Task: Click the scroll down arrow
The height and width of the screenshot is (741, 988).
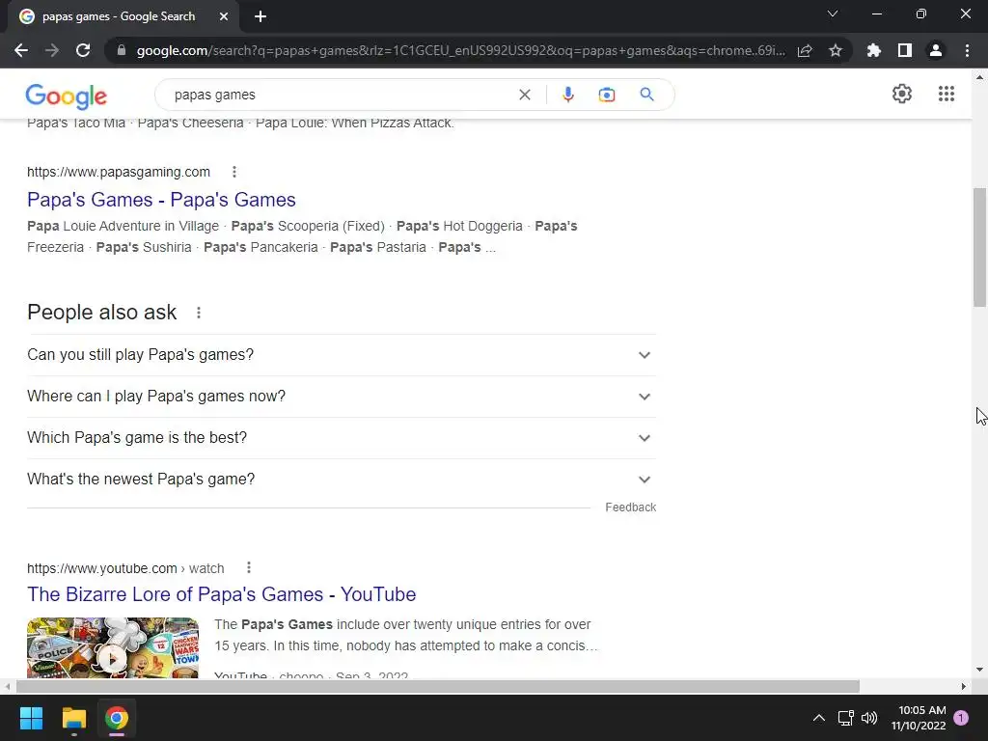Action: pos(979,670)
